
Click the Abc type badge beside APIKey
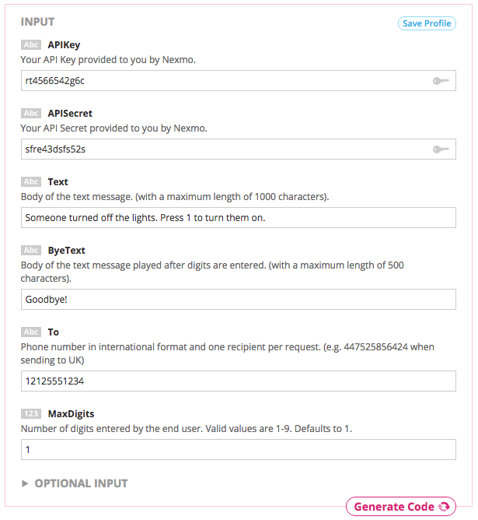click(31, 45)
